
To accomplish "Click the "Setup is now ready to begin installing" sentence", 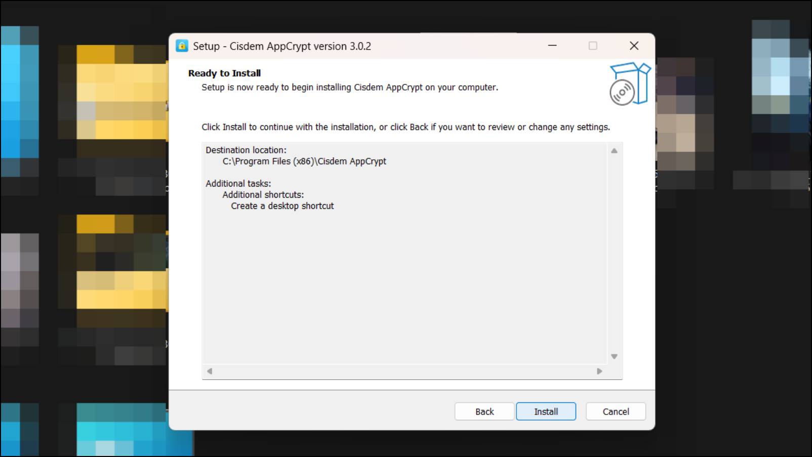I will pyautogui.click(x=350, y=87).
